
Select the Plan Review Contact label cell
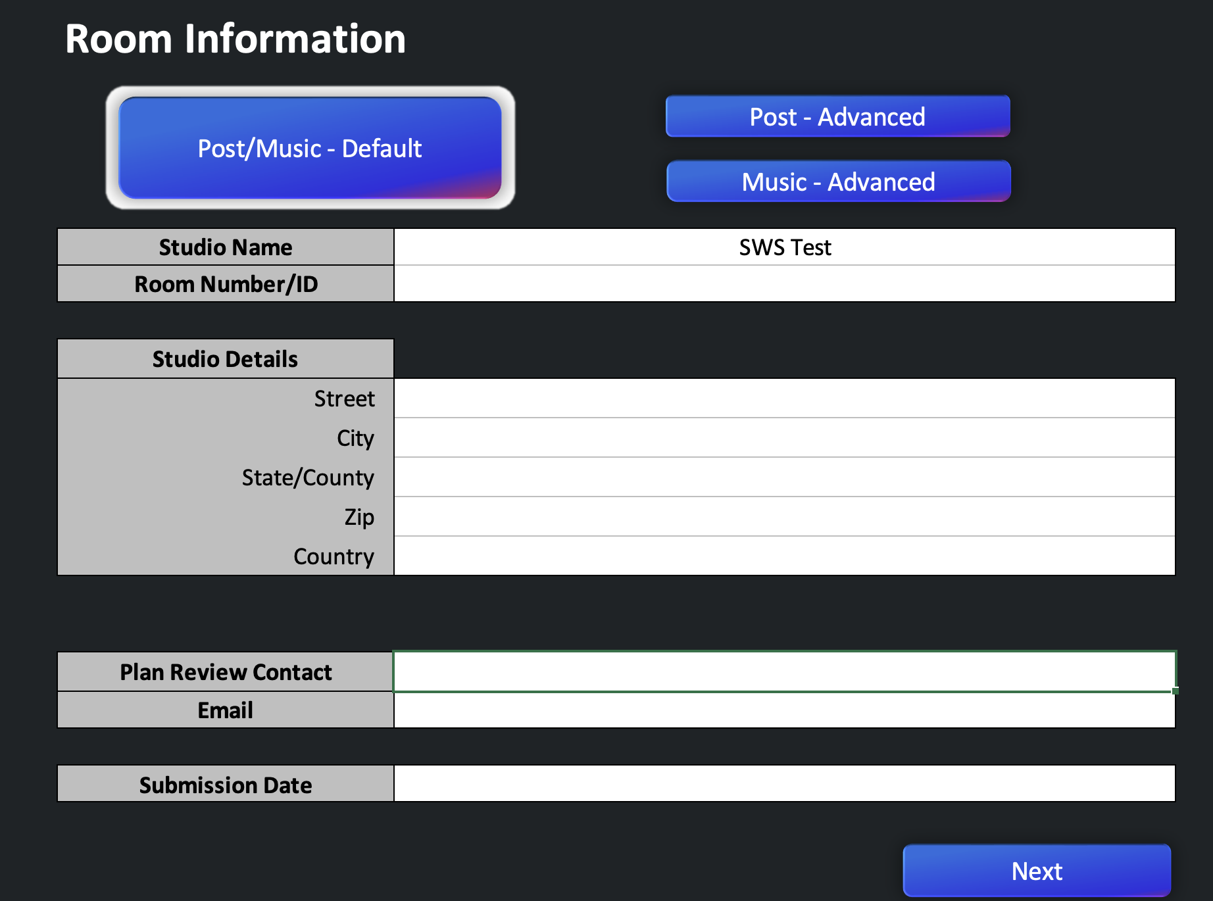point(225,671)
